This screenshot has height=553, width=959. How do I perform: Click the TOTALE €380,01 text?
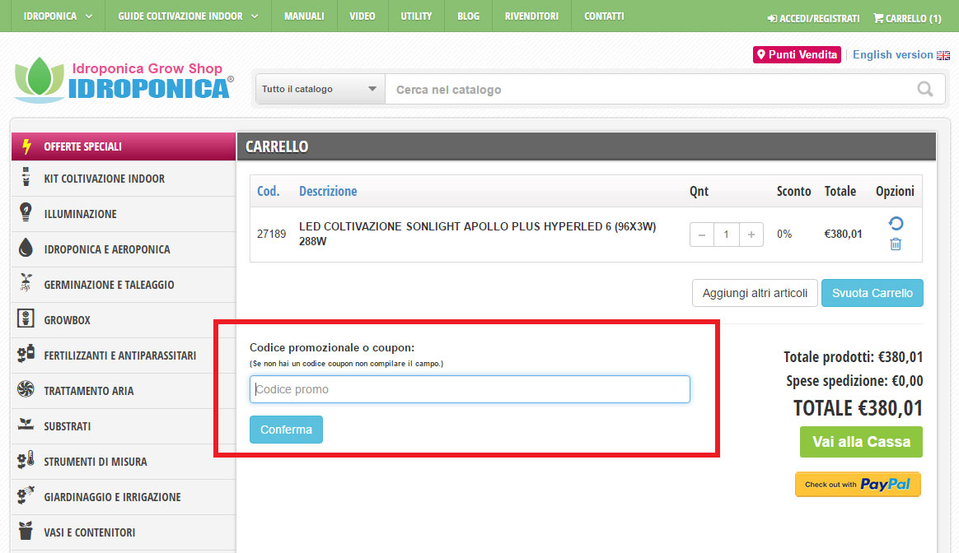point(858,408)
